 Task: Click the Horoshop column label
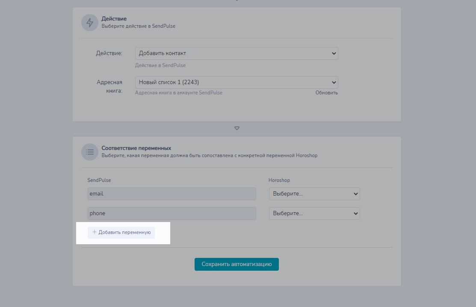[x=279, y=180]
